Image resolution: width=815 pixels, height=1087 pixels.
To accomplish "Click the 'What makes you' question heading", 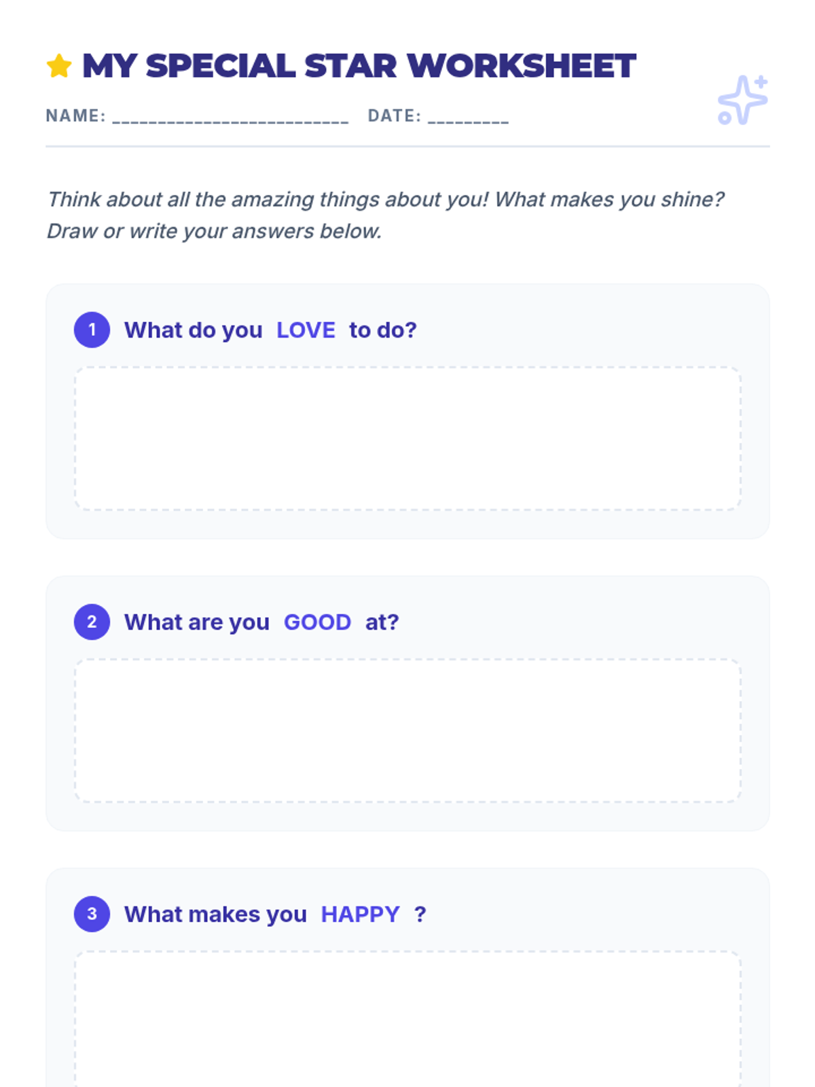I will pyautogui.click(x=275, y=914).
